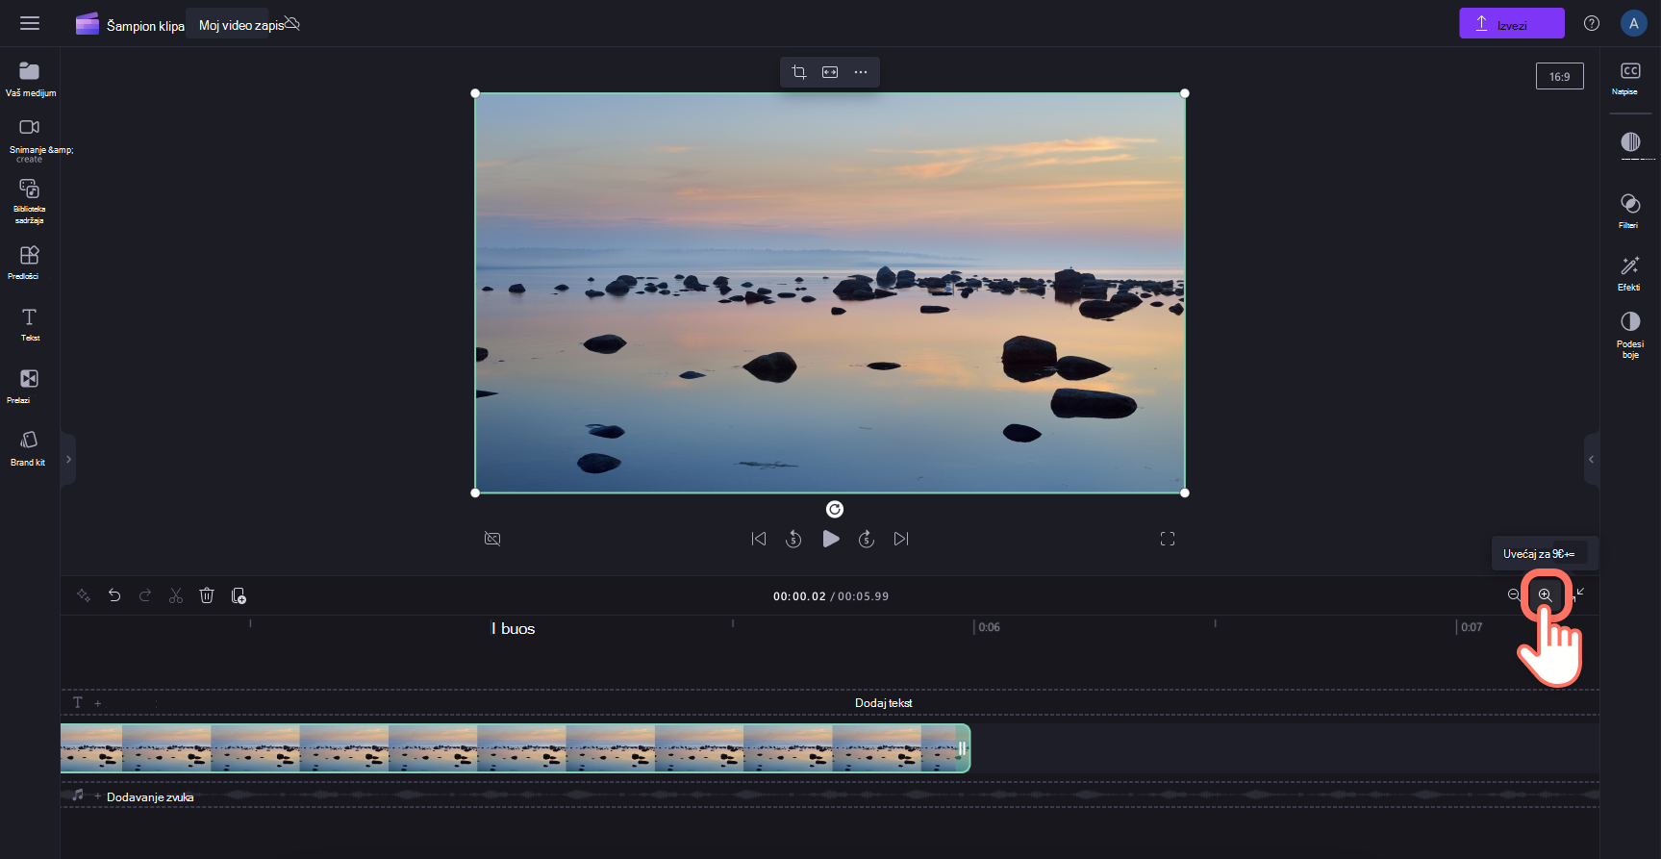Click the fit-to-frame icon above preview
Screen dimensions: 1661x859
click(x=830, y=72)
